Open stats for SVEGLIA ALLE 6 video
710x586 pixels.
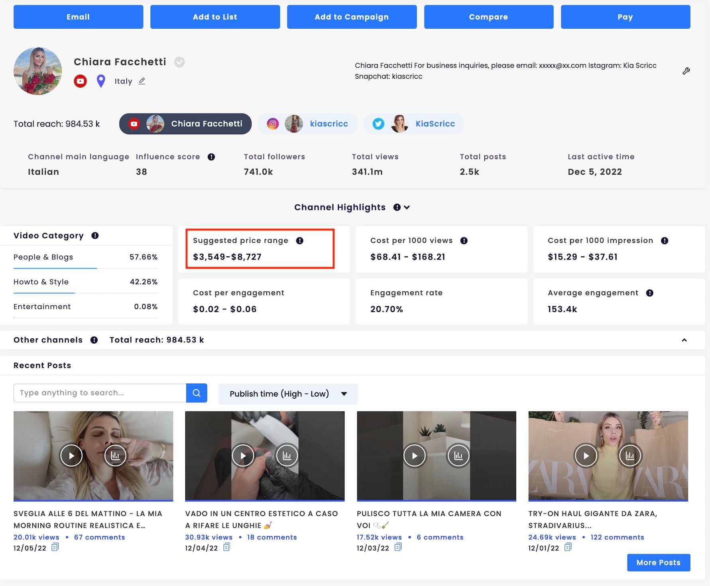click(x=115, y=455)
